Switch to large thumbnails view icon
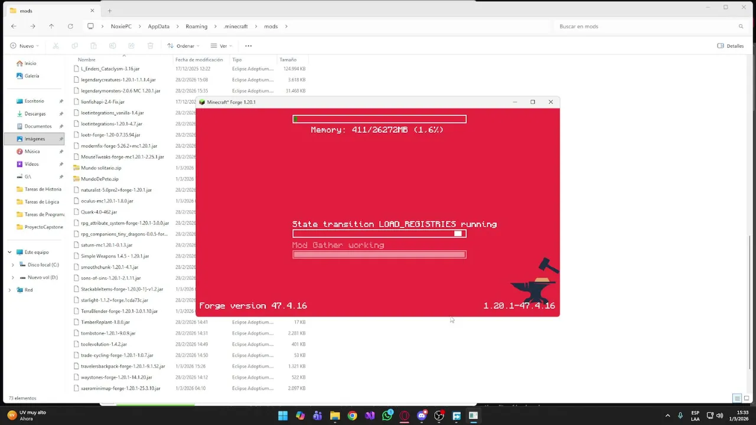This screenshot has width=756, height=425. 746,398
